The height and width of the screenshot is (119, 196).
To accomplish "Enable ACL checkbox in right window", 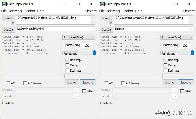I will pos(106,83).
